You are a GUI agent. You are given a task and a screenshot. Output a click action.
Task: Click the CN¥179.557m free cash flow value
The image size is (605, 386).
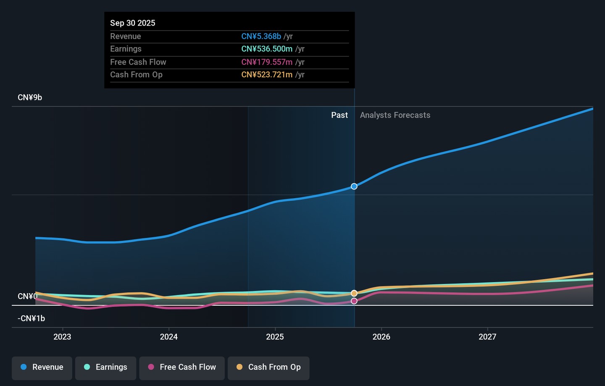[267, 62]
